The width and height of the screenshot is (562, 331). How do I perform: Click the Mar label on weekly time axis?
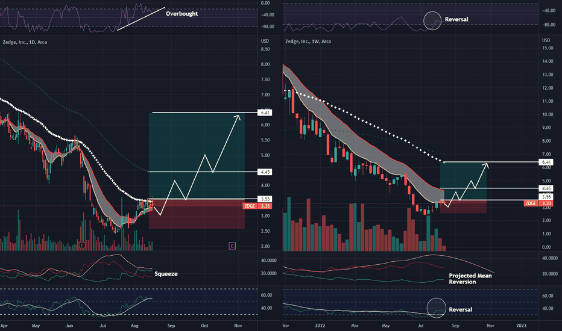tap(355, 326)
